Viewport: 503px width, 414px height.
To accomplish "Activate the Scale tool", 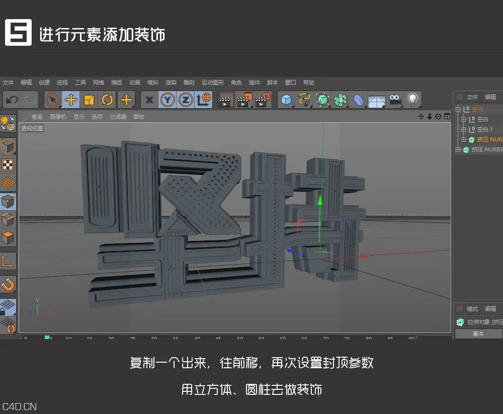I will point(89,100).
